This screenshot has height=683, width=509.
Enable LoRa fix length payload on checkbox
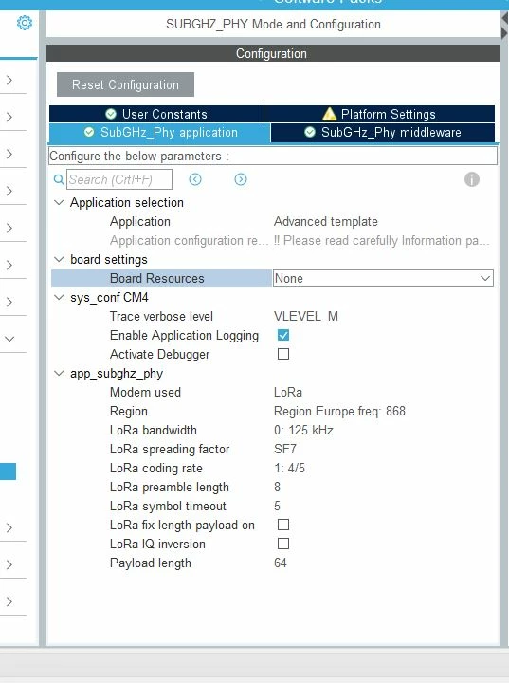(283, 525)
